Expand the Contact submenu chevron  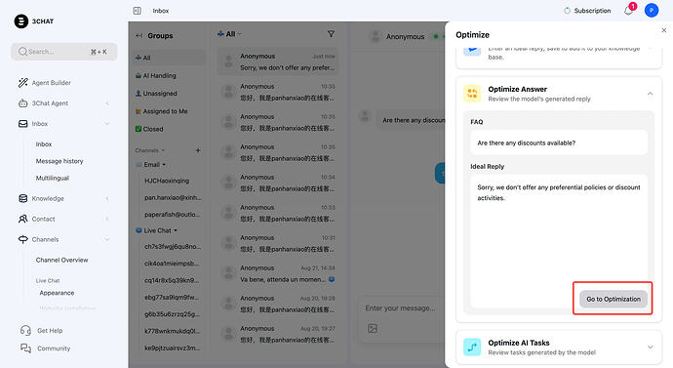pyautogui.click(x=107, y=219)
